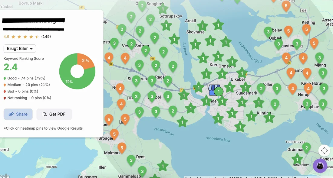Click the green 3 pin over Høruphav label
Viewport: 333px width, 178px height.
coord(307,104)
